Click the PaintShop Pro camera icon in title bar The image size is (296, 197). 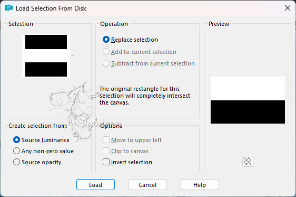click(8, 8)
